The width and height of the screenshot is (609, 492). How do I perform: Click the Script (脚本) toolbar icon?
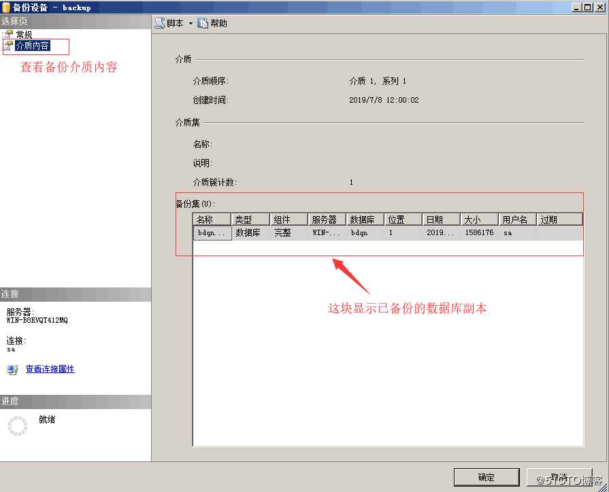[x=159, y=23]
